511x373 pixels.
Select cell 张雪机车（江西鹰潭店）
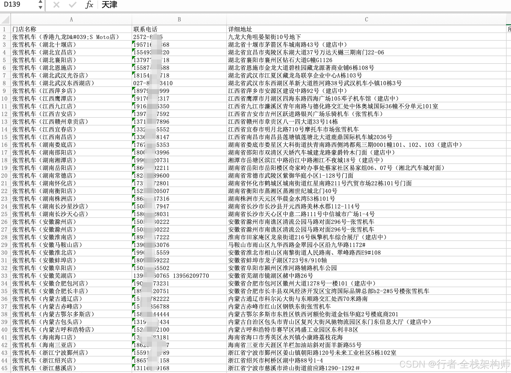71,98
